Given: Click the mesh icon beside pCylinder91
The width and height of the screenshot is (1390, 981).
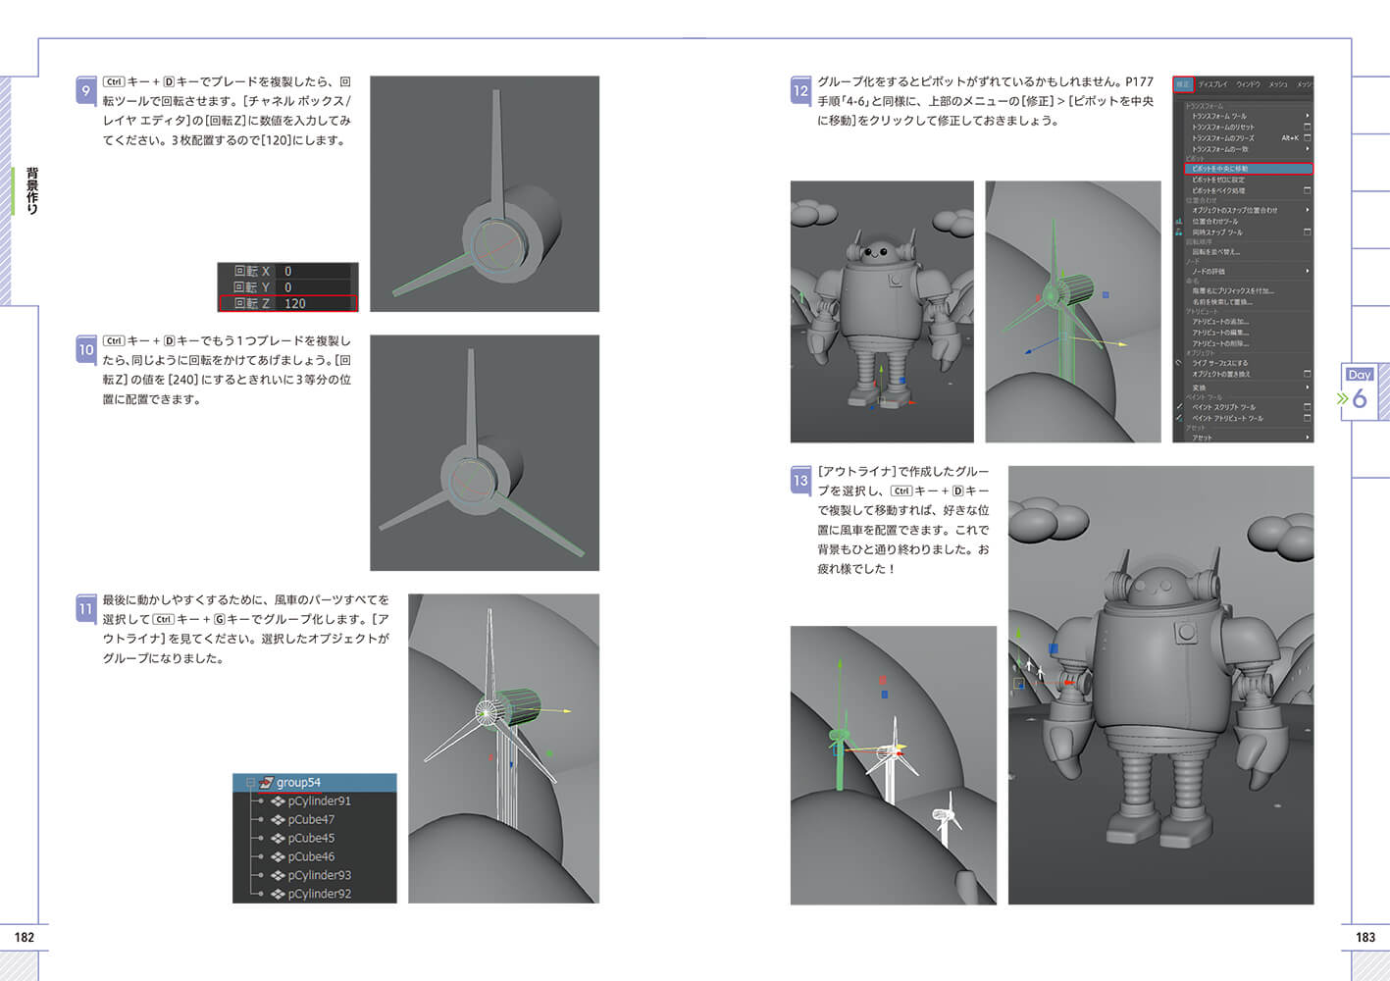Looking at the screenshot, I should point(279,801).
